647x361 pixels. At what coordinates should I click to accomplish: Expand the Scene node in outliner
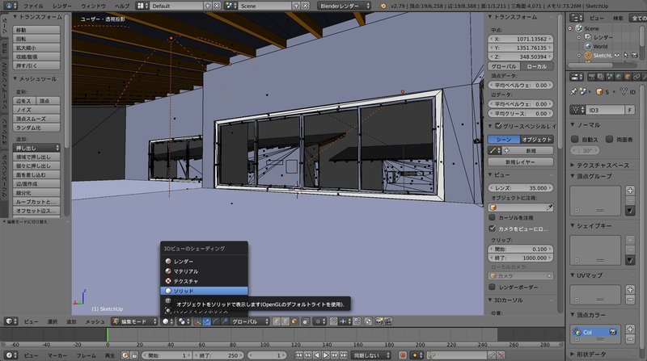click(571, 28)
